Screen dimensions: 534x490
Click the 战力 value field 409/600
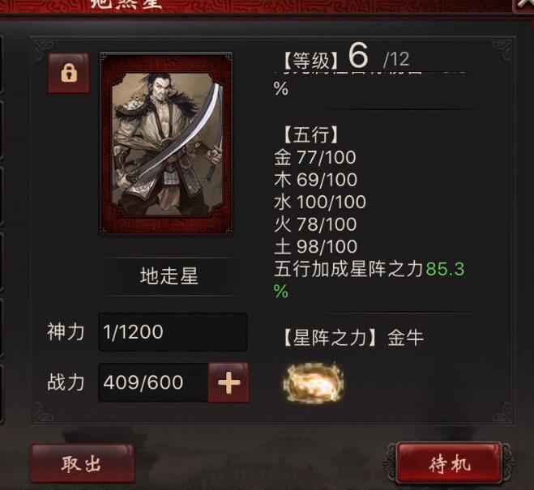[x=153, y=382]
